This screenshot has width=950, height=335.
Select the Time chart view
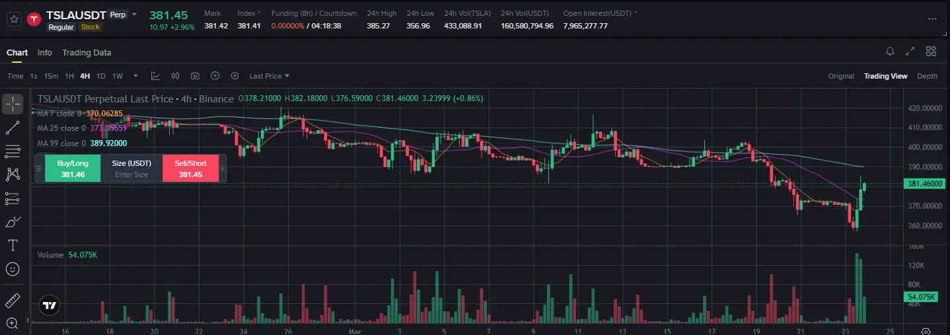coord(15,76)
